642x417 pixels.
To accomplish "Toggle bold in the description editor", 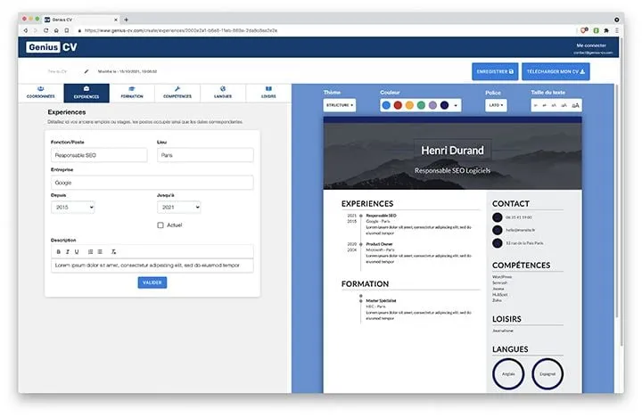I will tap(58, 251).
